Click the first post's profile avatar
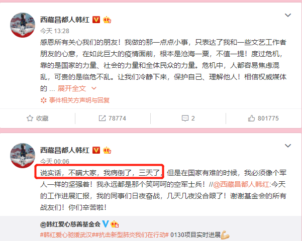 tap(23, 25)
